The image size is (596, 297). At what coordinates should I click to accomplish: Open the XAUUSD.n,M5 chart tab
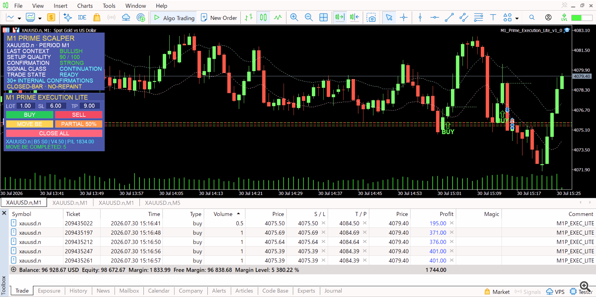pos(163,202)
